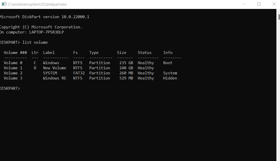
Task: Click the 'Status' column header
Action: (x=144, y=53)
